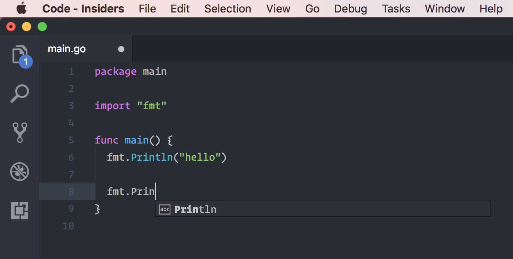Open the Source Control icon

coord(19,132)
